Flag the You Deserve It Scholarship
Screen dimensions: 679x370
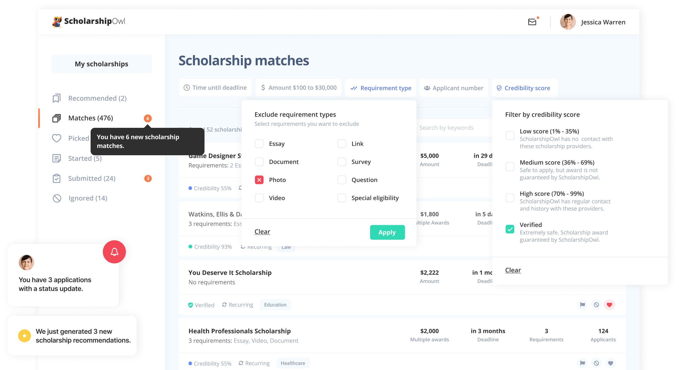582,305
